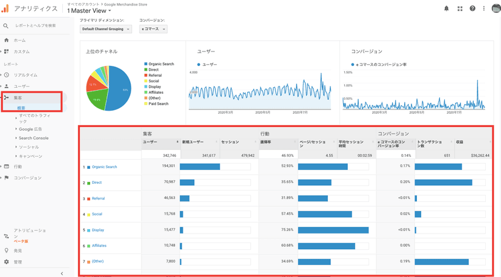Open the Direct channel link

tap(96, 183)
